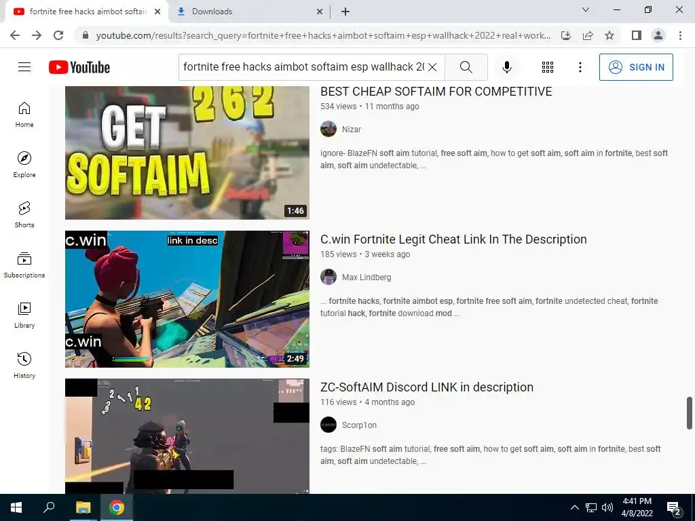Viewport: 695px width, 521px height.
Task: Click the SIGN IN button
Action: pos(636,67)
